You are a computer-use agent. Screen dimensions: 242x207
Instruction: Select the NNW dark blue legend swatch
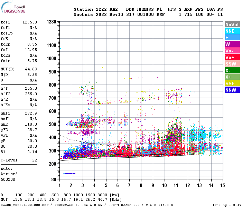click(232, 90)
